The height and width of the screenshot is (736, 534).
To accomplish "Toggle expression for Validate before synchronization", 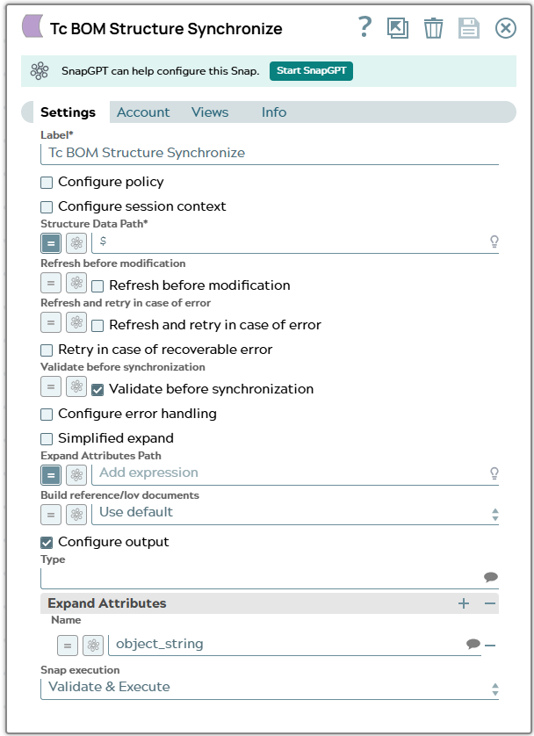I will click(x=51, y=386).
